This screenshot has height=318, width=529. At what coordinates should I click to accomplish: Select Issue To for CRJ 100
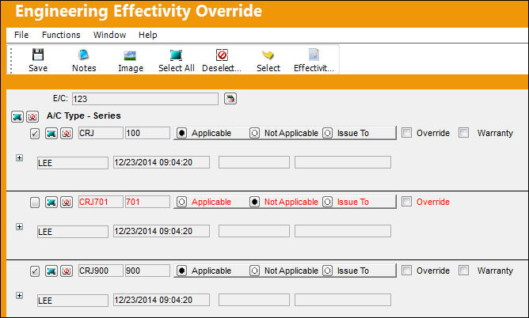(x=327, y=133)
